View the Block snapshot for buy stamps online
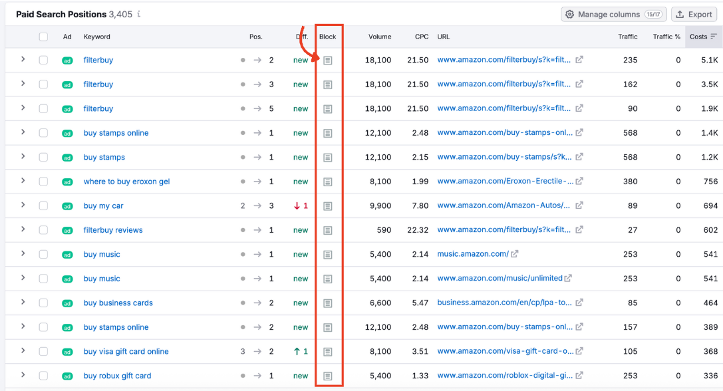The height and width of the screenshot is (391, 723). [x=328, y=133]
